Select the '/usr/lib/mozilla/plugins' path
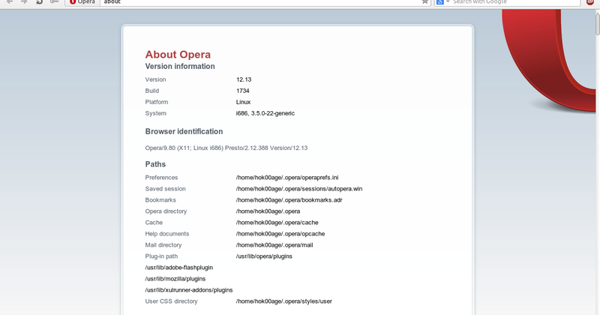This screenshot has width=600, height=315. pyautogui.click(x=175, y=279)
